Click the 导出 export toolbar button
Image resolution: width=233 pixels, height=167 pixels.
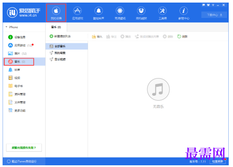(x=111, y=36)
